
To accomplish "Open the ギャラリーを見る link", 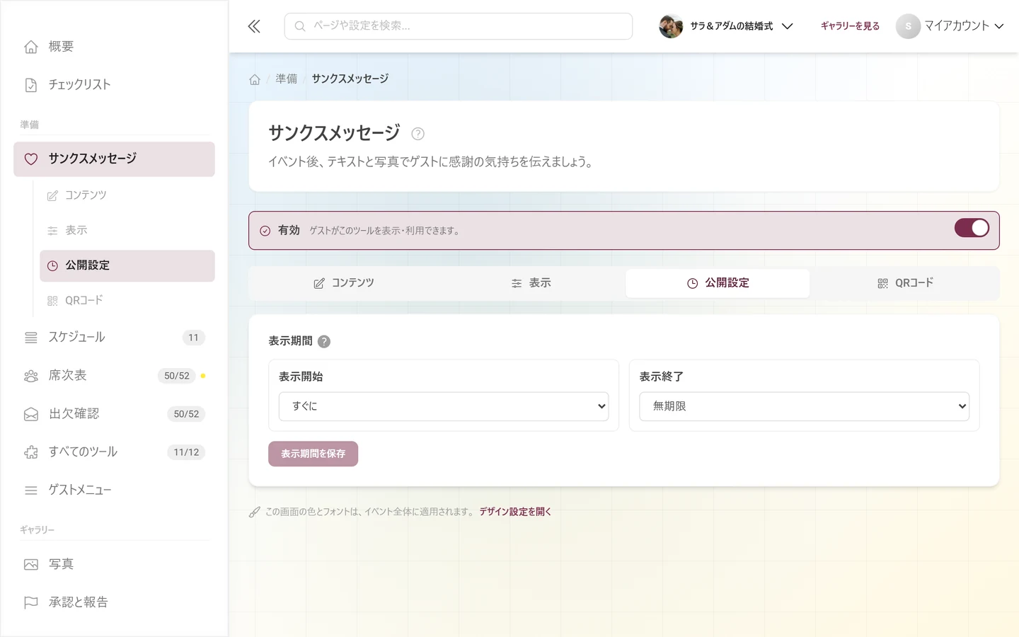I will [x=850, y=26].
